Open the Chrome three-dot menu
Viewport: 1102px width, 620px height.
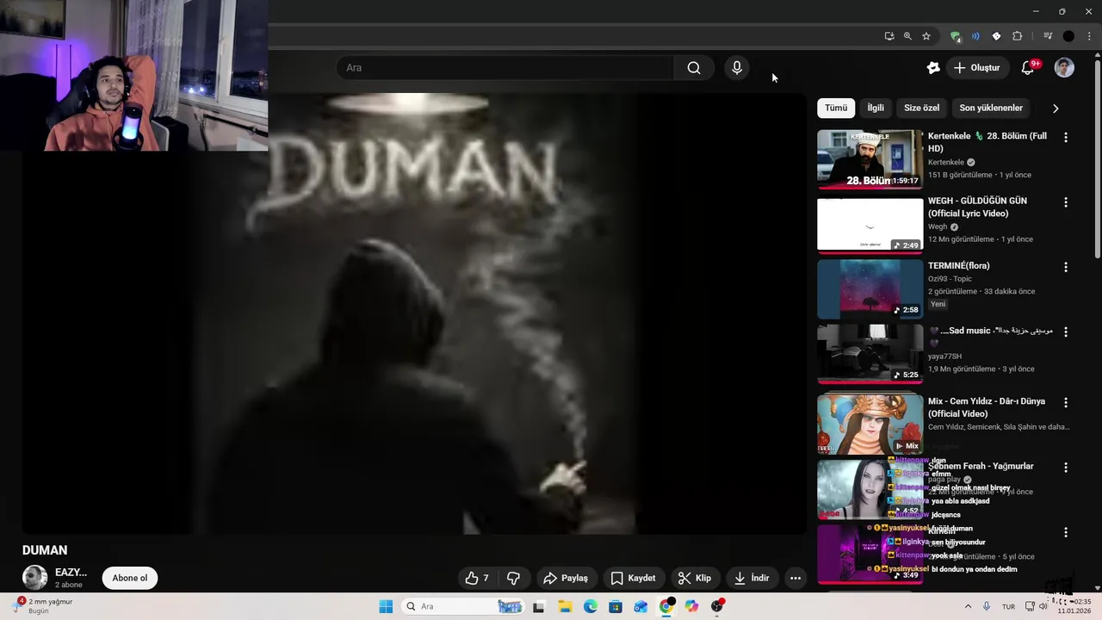point(1089,36)
